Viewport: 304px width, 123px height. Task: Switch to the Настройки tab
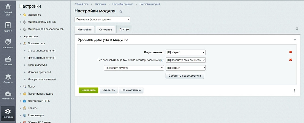(x=85, y=30)
